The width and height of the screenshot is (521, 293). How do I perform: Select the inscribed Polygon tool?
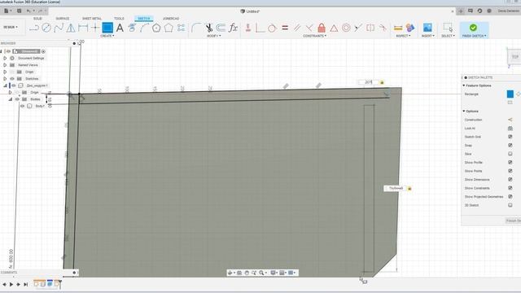(x=156, y=28)
